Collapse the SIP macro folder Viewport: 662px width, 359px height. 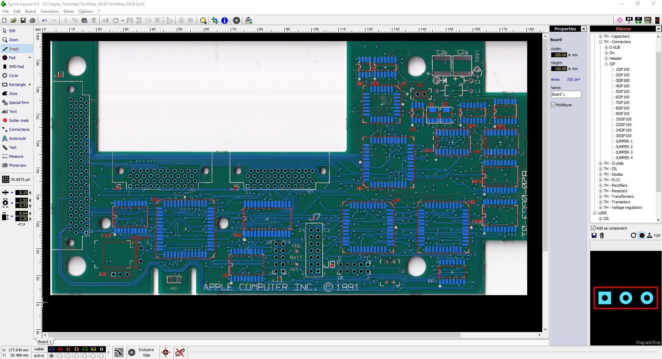point(606,64)
